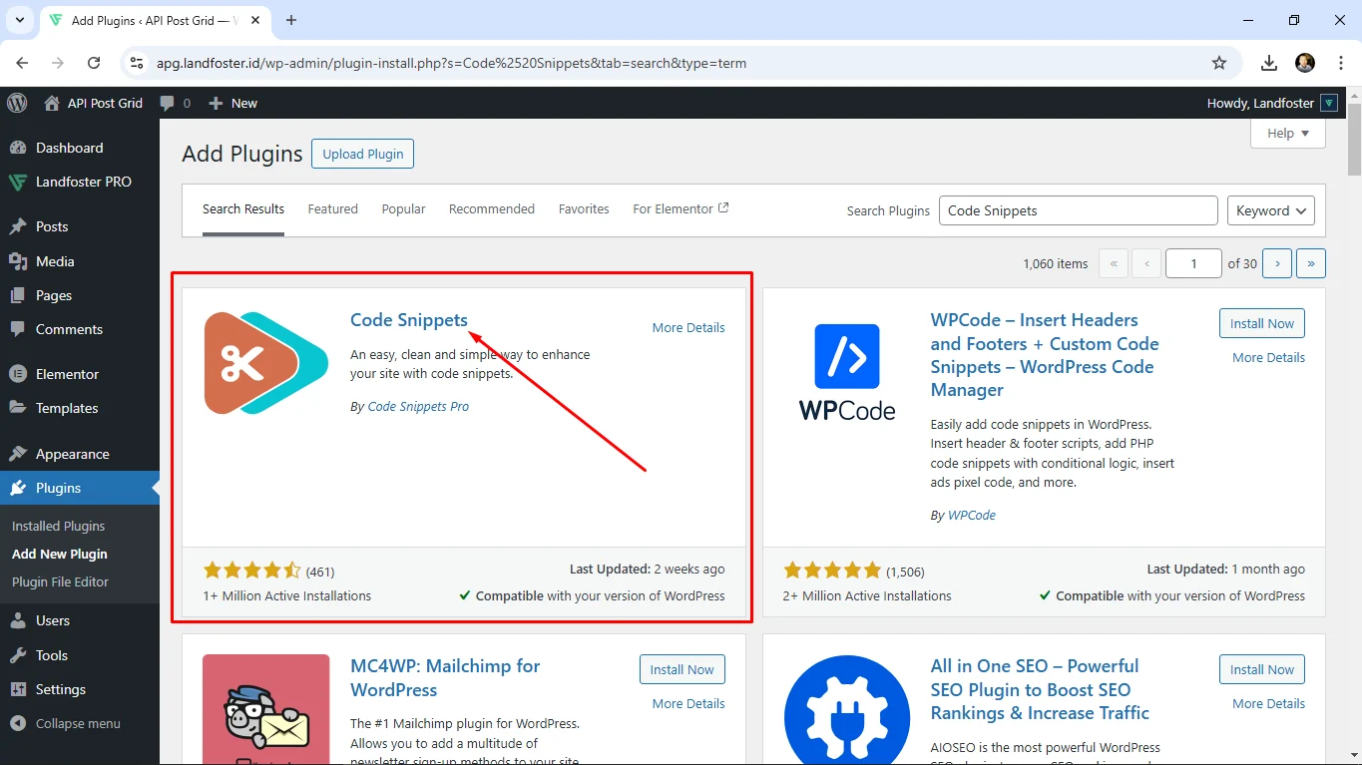The width and height of the screenshot is (1362, 765).
Task: Open WPCode author link
Action: [972, 515]
